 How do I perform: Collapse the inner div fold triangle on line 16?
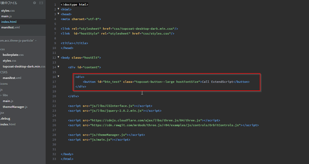(58, 76)
